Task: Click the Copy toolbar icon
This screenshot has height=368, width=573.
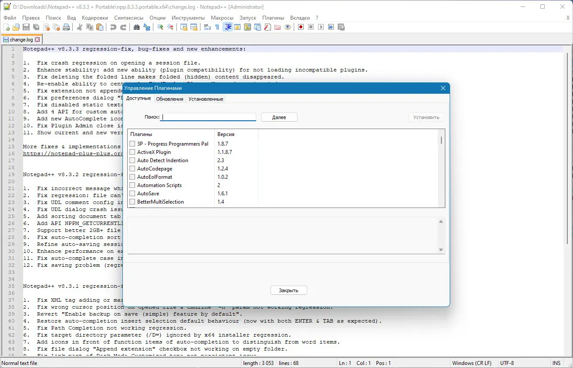Action: click(90, 27)
